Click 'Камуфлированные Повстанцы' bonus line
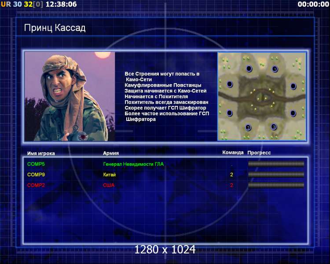 (x=163, y=85)
